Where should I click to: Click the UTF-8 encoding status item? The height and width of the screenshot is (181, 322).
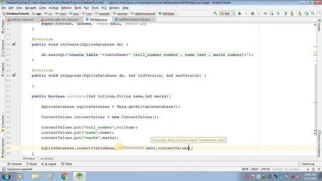coord(265,169)
